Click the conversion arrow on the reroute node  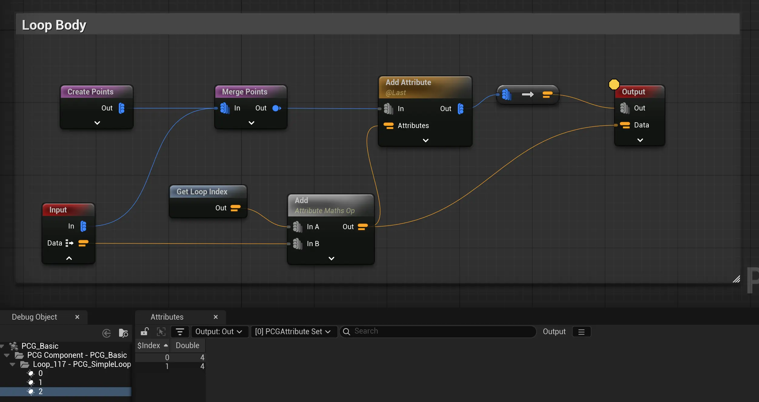(x=528, y=95)
